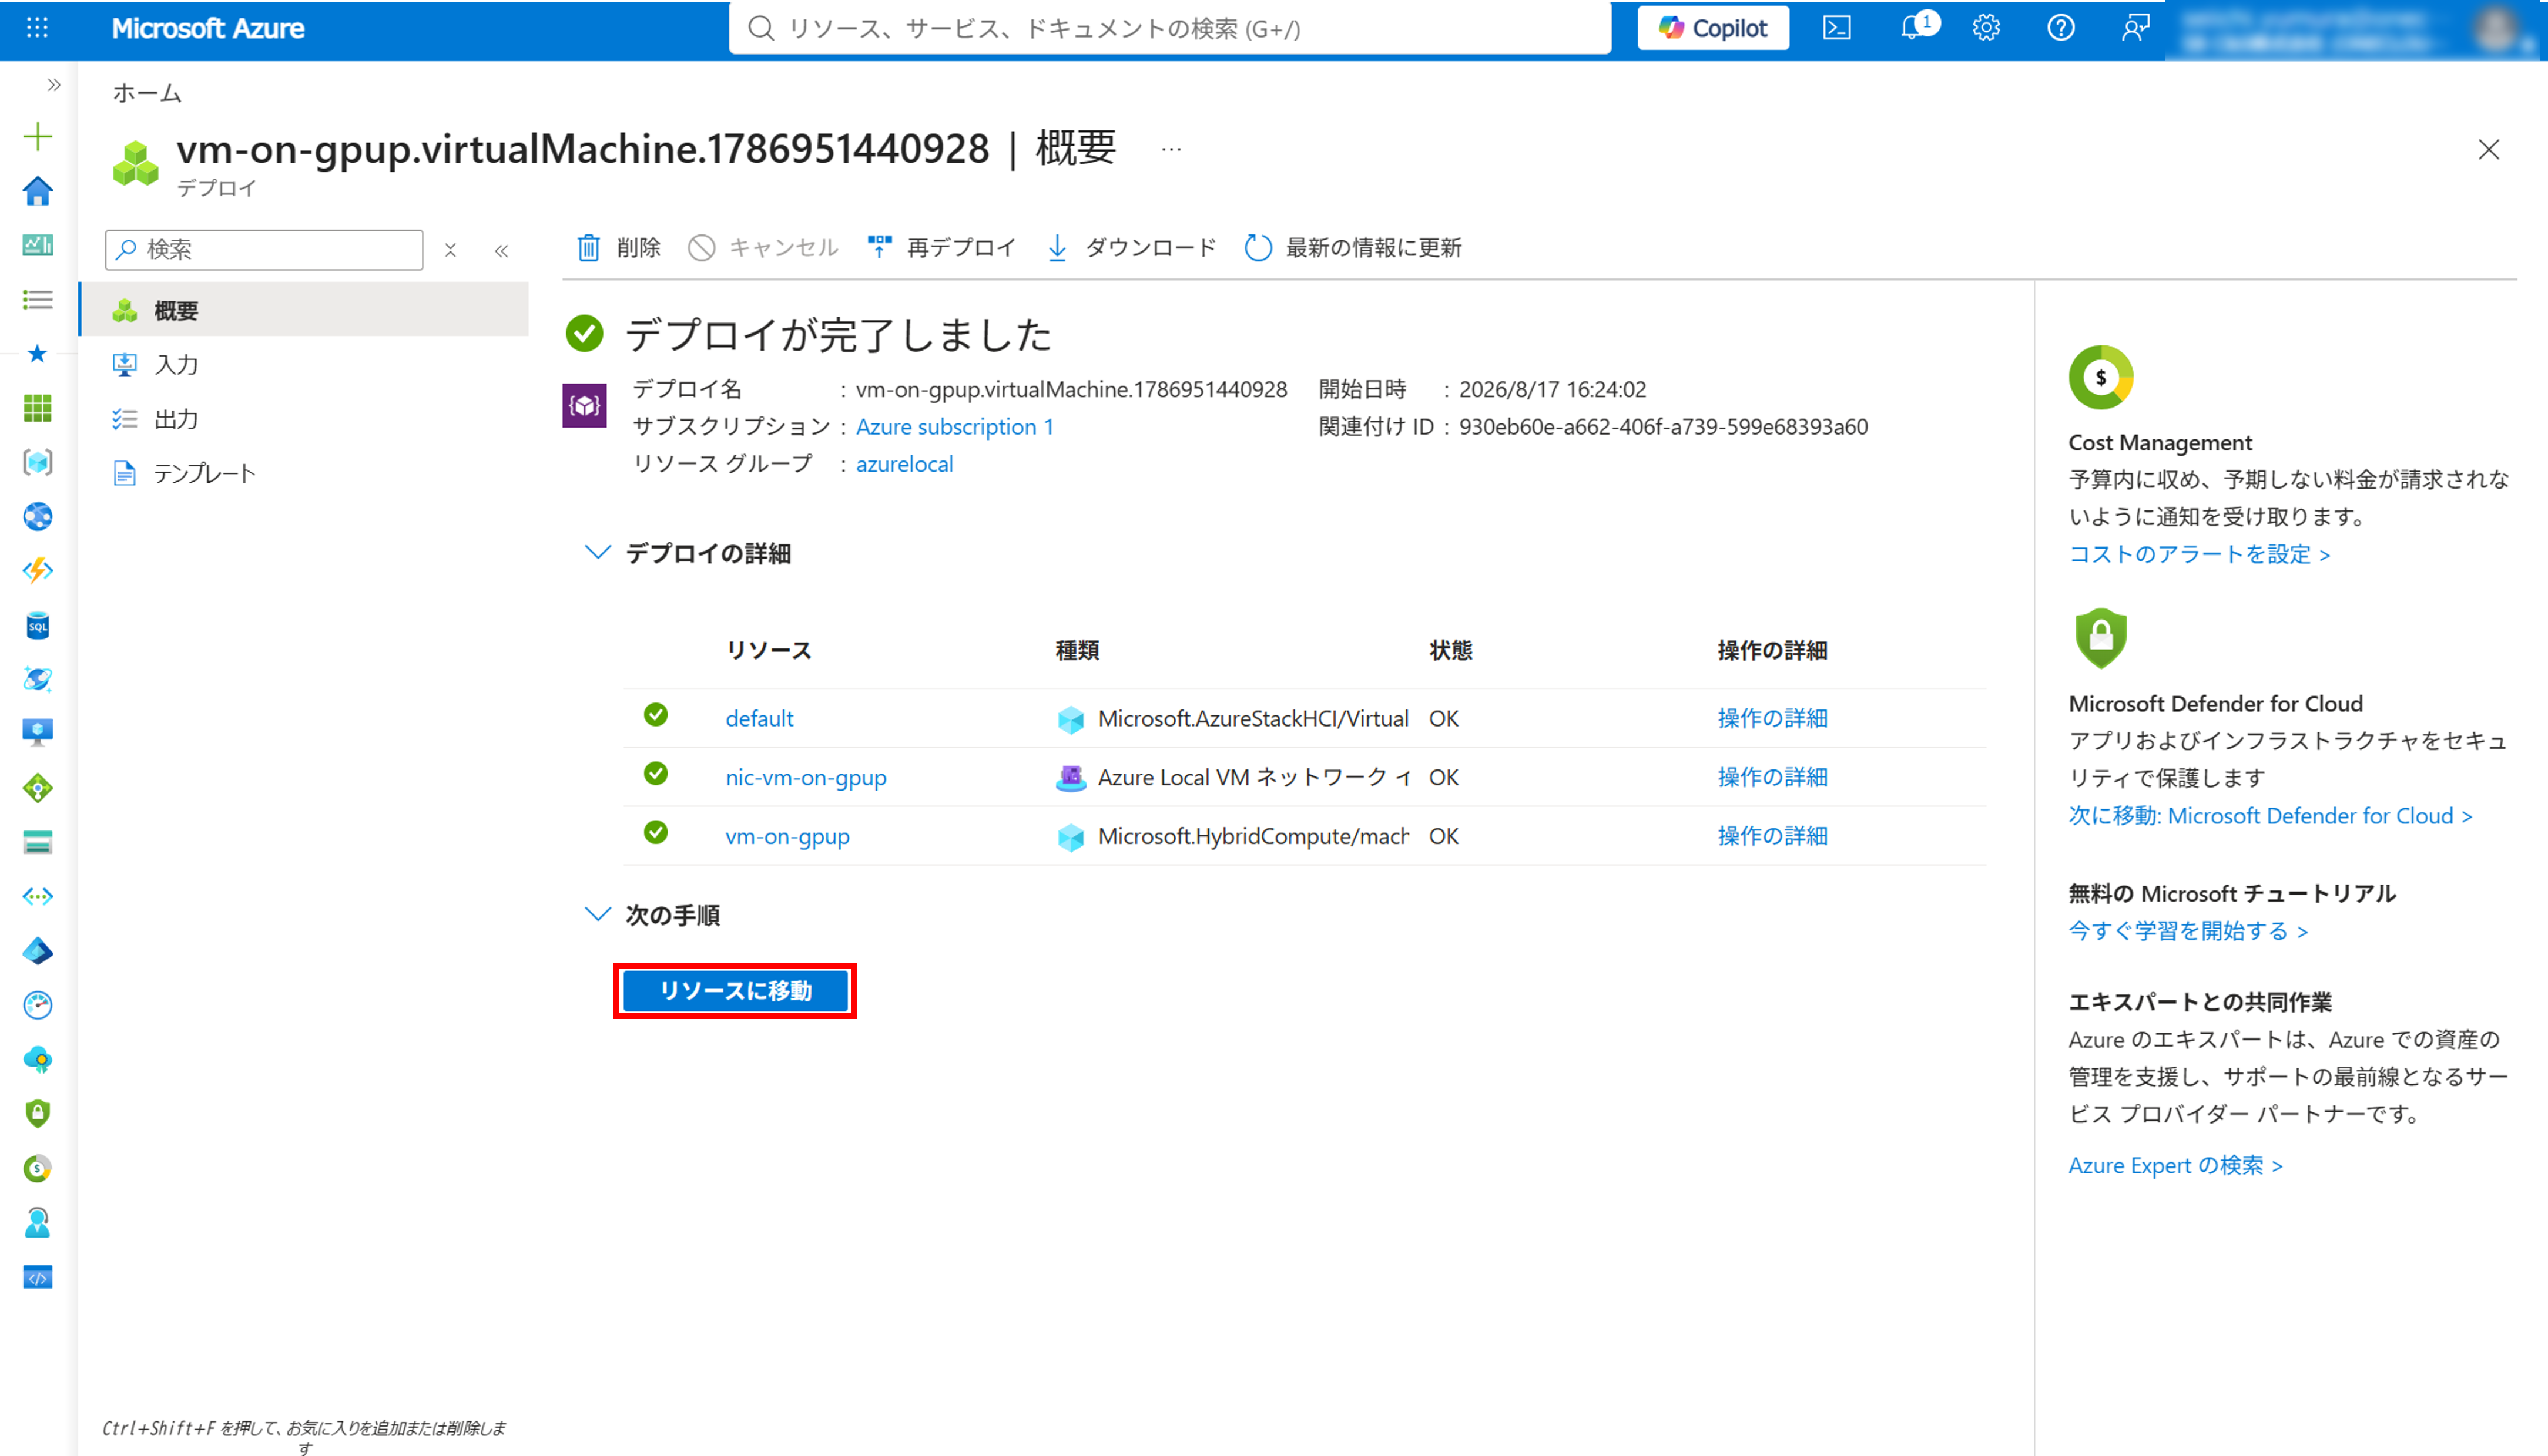Open Help and support person sidebar icon
Viewport: 2548px width, 1456px height.
click(37, 1222)
